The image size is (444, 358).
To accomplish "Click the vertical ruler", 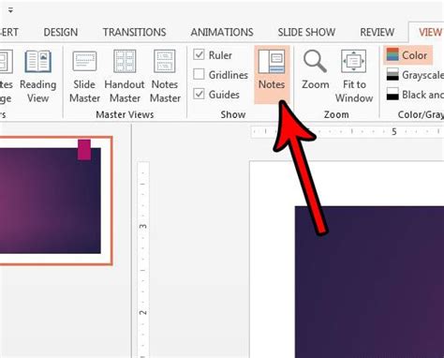I will [x=143, y=260].
